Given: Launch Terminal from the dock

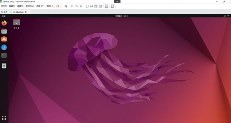Looking at the screenshot, I should point(4,55).
